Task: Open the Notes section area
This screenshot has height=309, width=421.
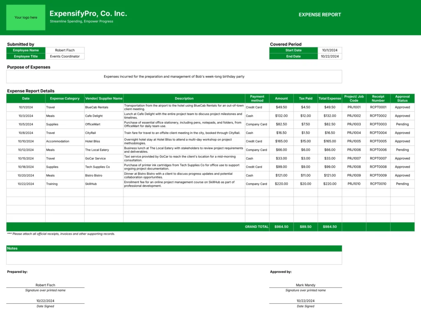Action: 174,255
